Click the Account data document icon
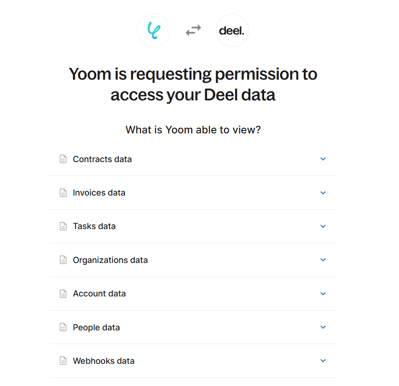The image size is (399, 386). [x=63, y=294]
